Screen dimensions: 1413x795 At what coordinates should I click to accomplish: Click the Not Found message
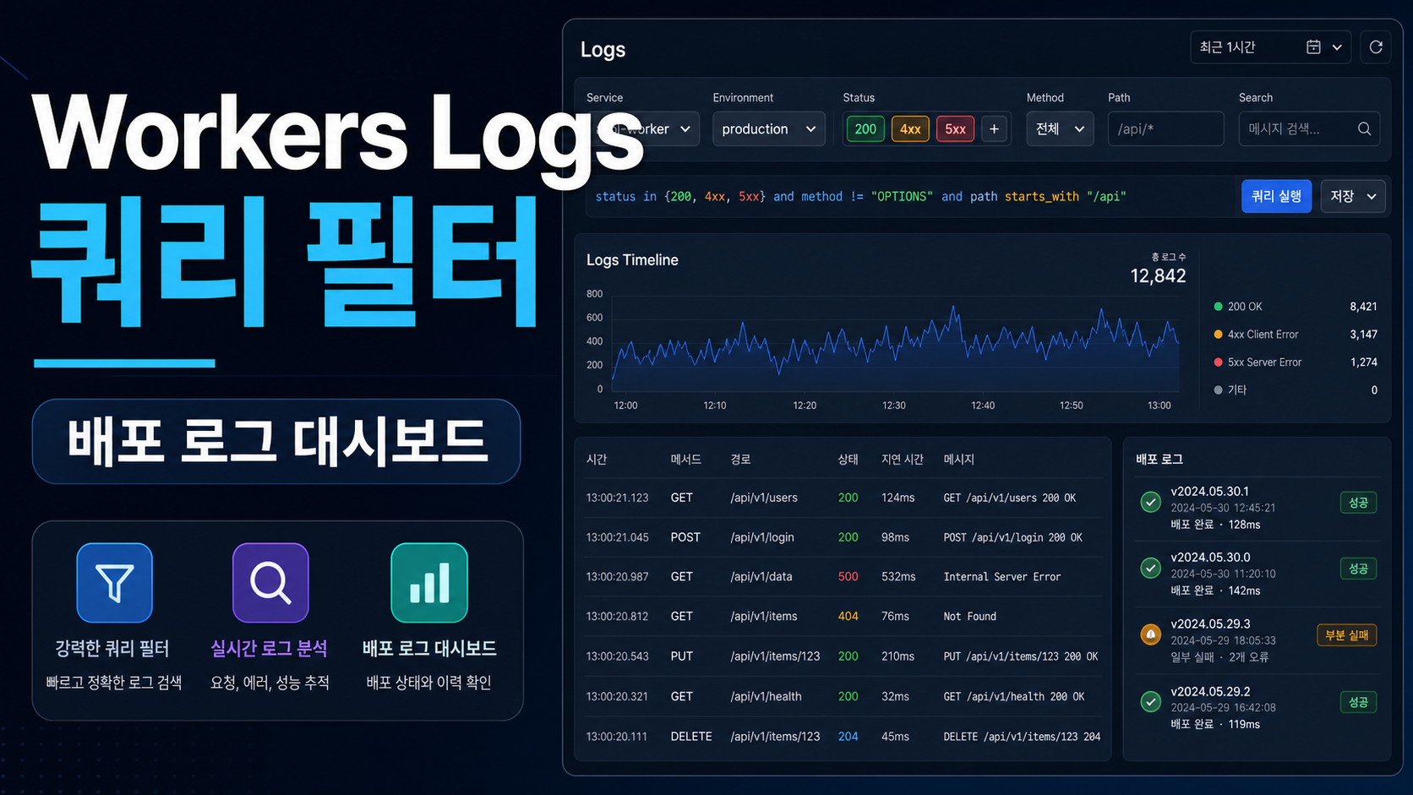[969, 617]
